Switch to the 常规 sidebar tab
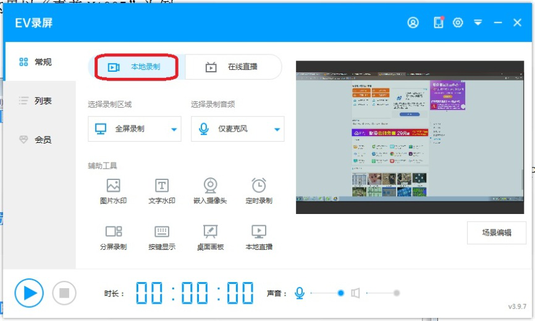The image size is (535, 321). coord(40,62)
